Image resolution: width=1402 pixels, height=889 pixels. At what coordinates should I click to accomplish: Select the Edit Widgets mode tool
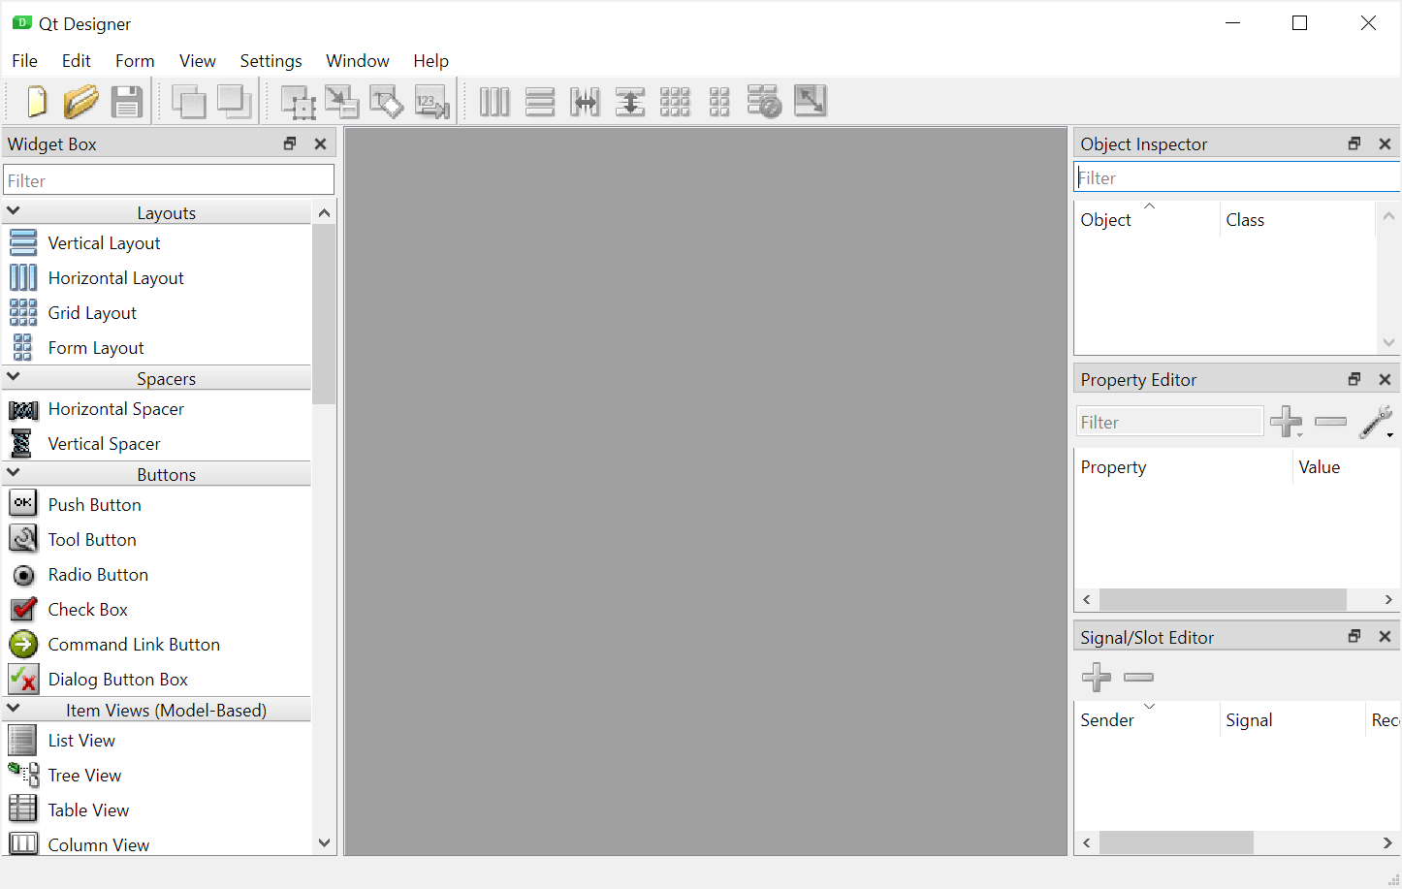coord(298,101)
